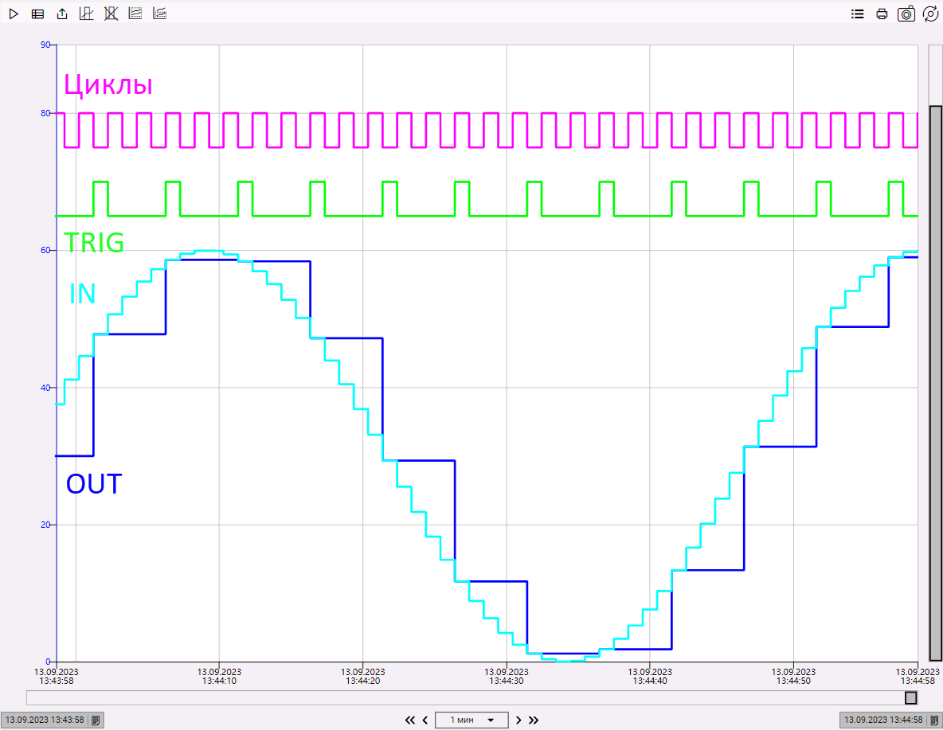Step back one interval with single left arrow
Image resolution: width=943 pixels, height=730 pixels.
click(425, 720)
